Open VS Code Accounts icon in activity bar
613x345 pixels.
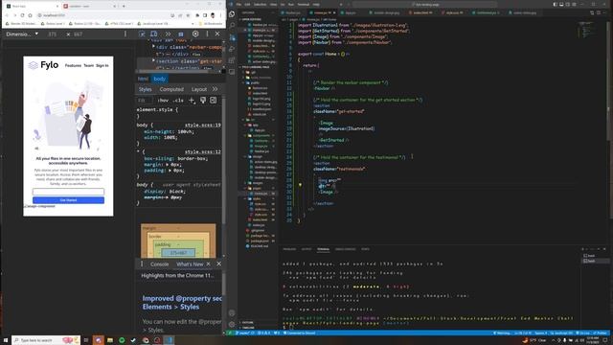[232, 313]
